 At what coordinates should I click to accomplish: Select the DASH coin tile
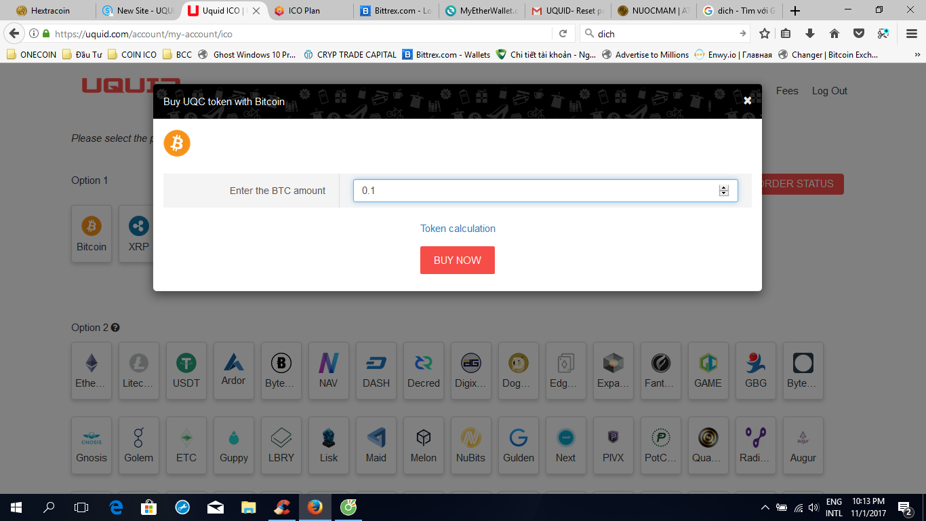[376, 370]
